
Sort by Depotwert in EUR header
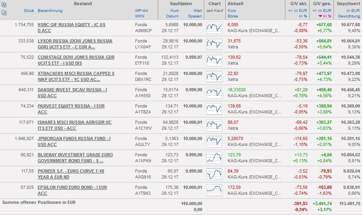(353, 11)
